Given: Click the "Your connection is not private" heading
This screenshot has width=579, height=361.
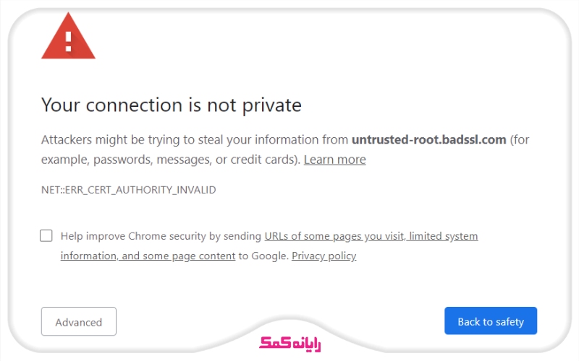Looking at the screenshot, I should coord(171,105).
